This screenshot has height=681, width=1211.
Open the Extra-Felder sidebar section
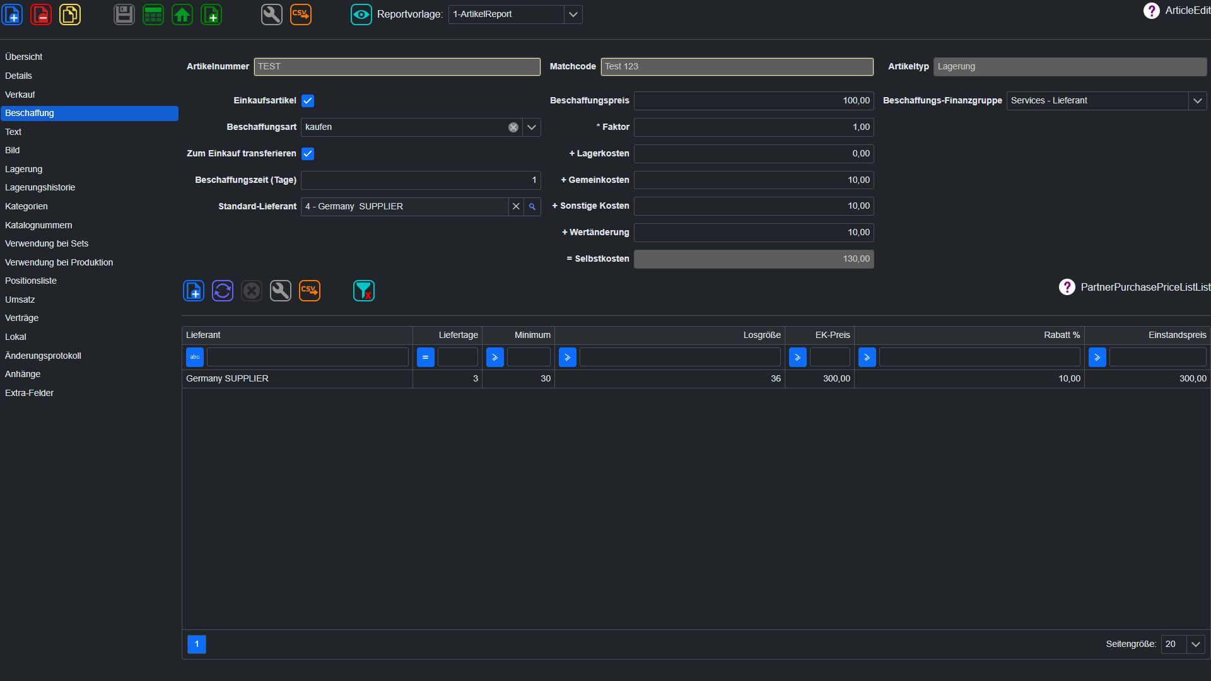[29, 393]
